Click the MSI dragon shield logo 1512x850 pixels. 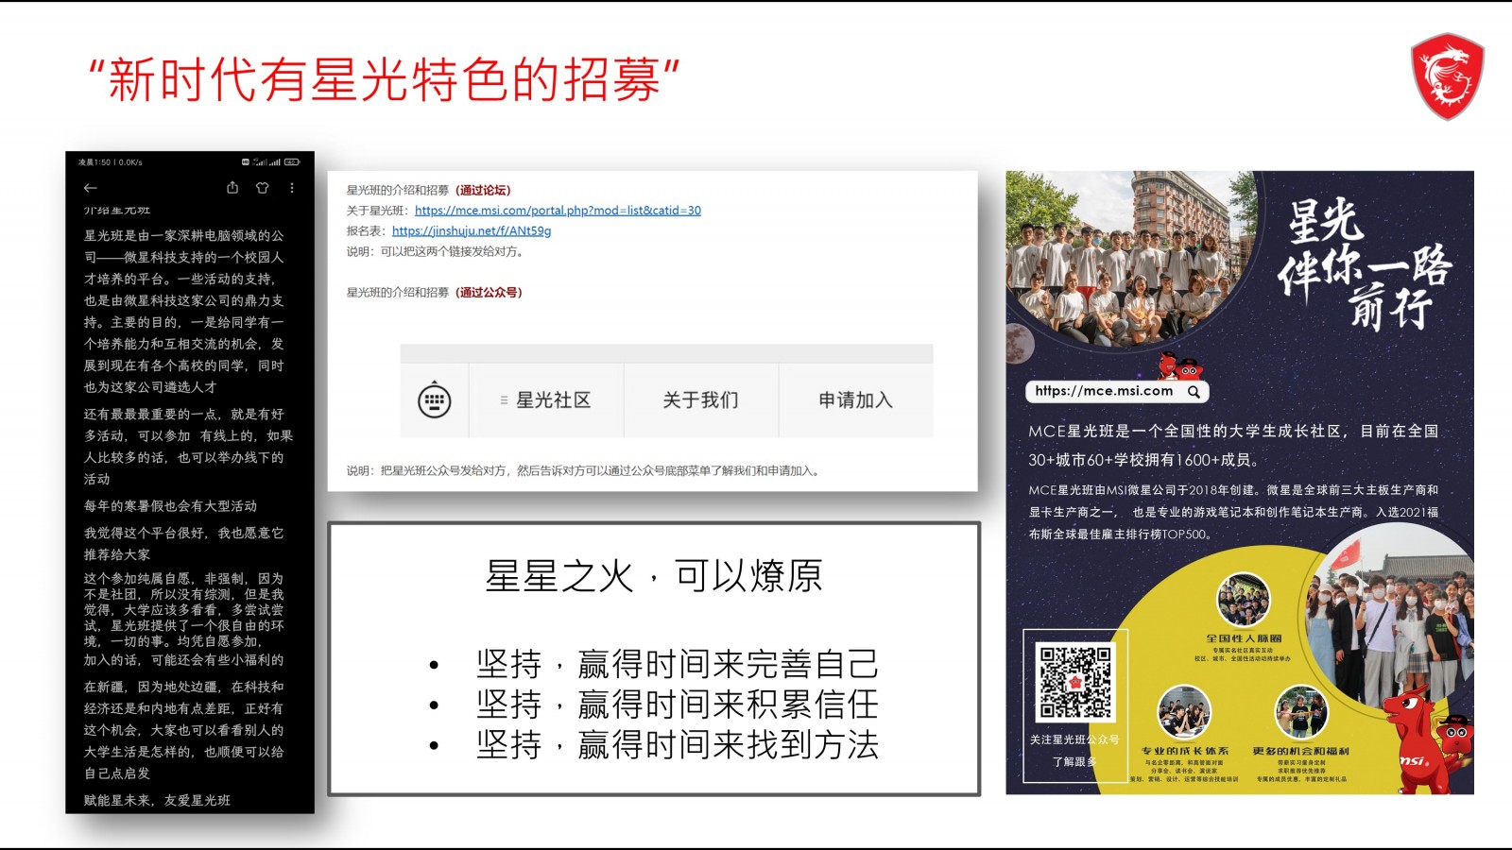pos(1448,77)
